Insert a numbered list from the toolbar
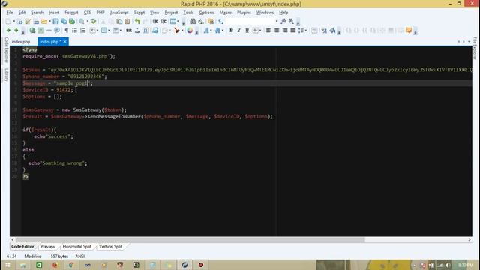The image size is (480, 270). [83, 31]
